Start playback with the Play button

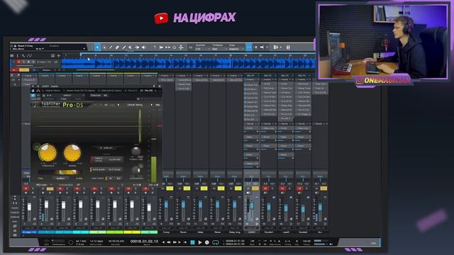coord(200,242)
